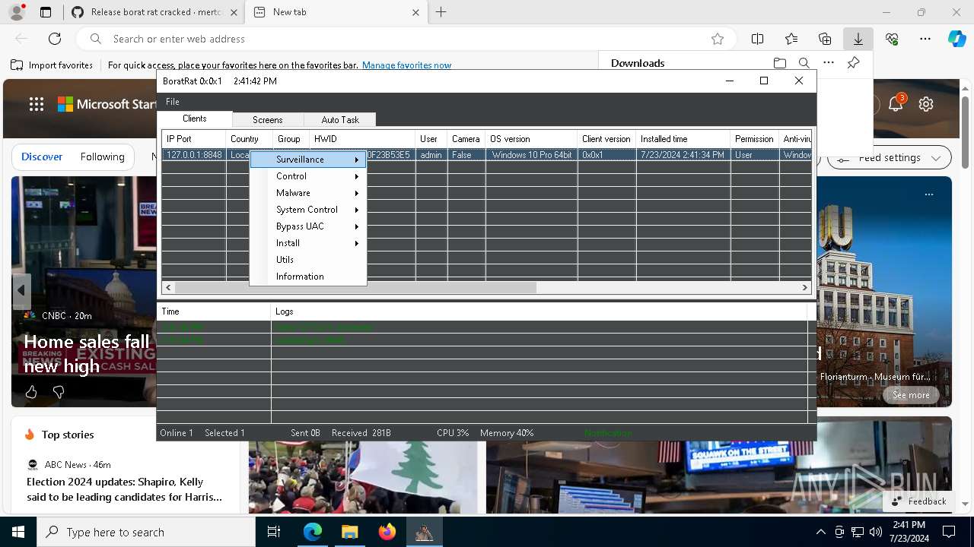Open Favorites icon in Edge toolbar
The width and height of the screenshot is (974, 547).
click(791, 39)
